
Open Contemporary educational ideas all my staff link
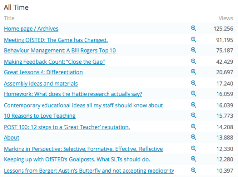coord(84,105)
